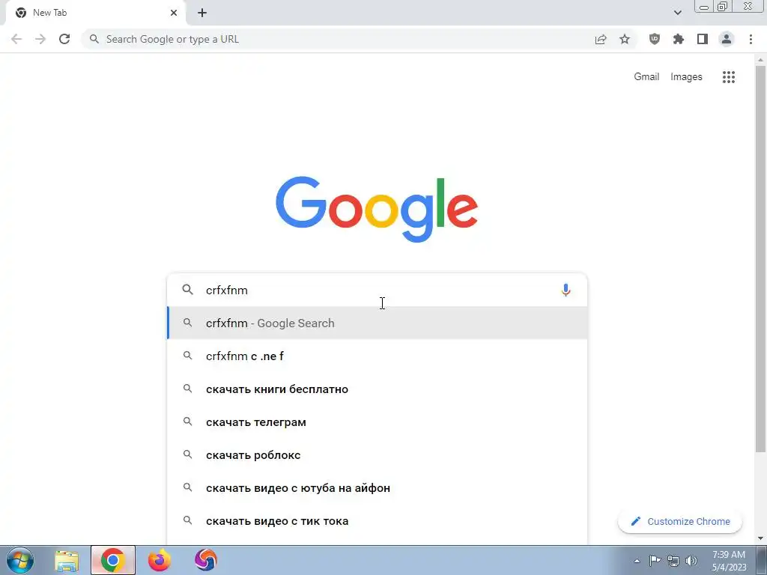Click the Chrome taskbar icon

[x=113, y=560]
